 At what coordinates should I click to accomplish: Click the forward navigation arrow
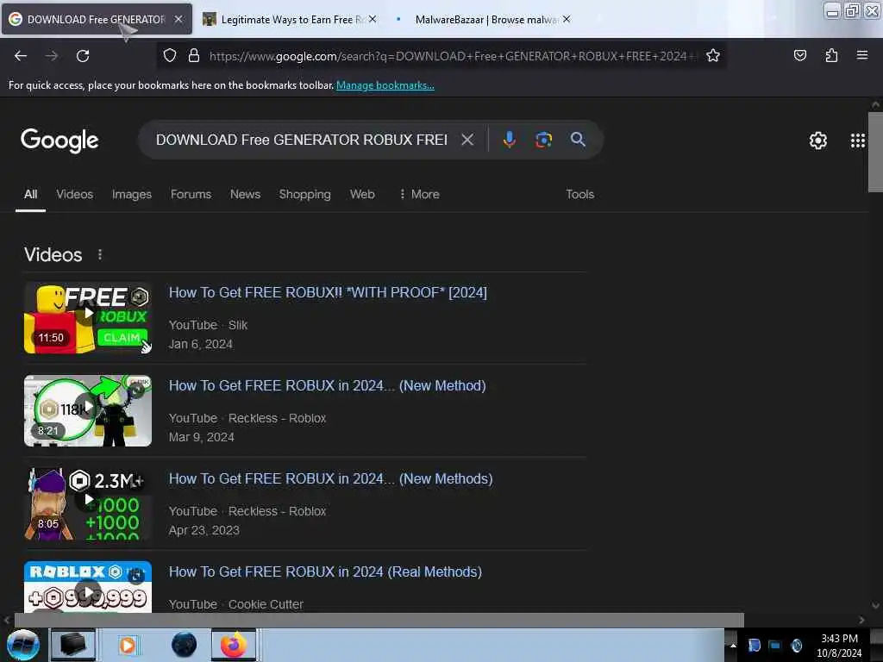(52, 56)
